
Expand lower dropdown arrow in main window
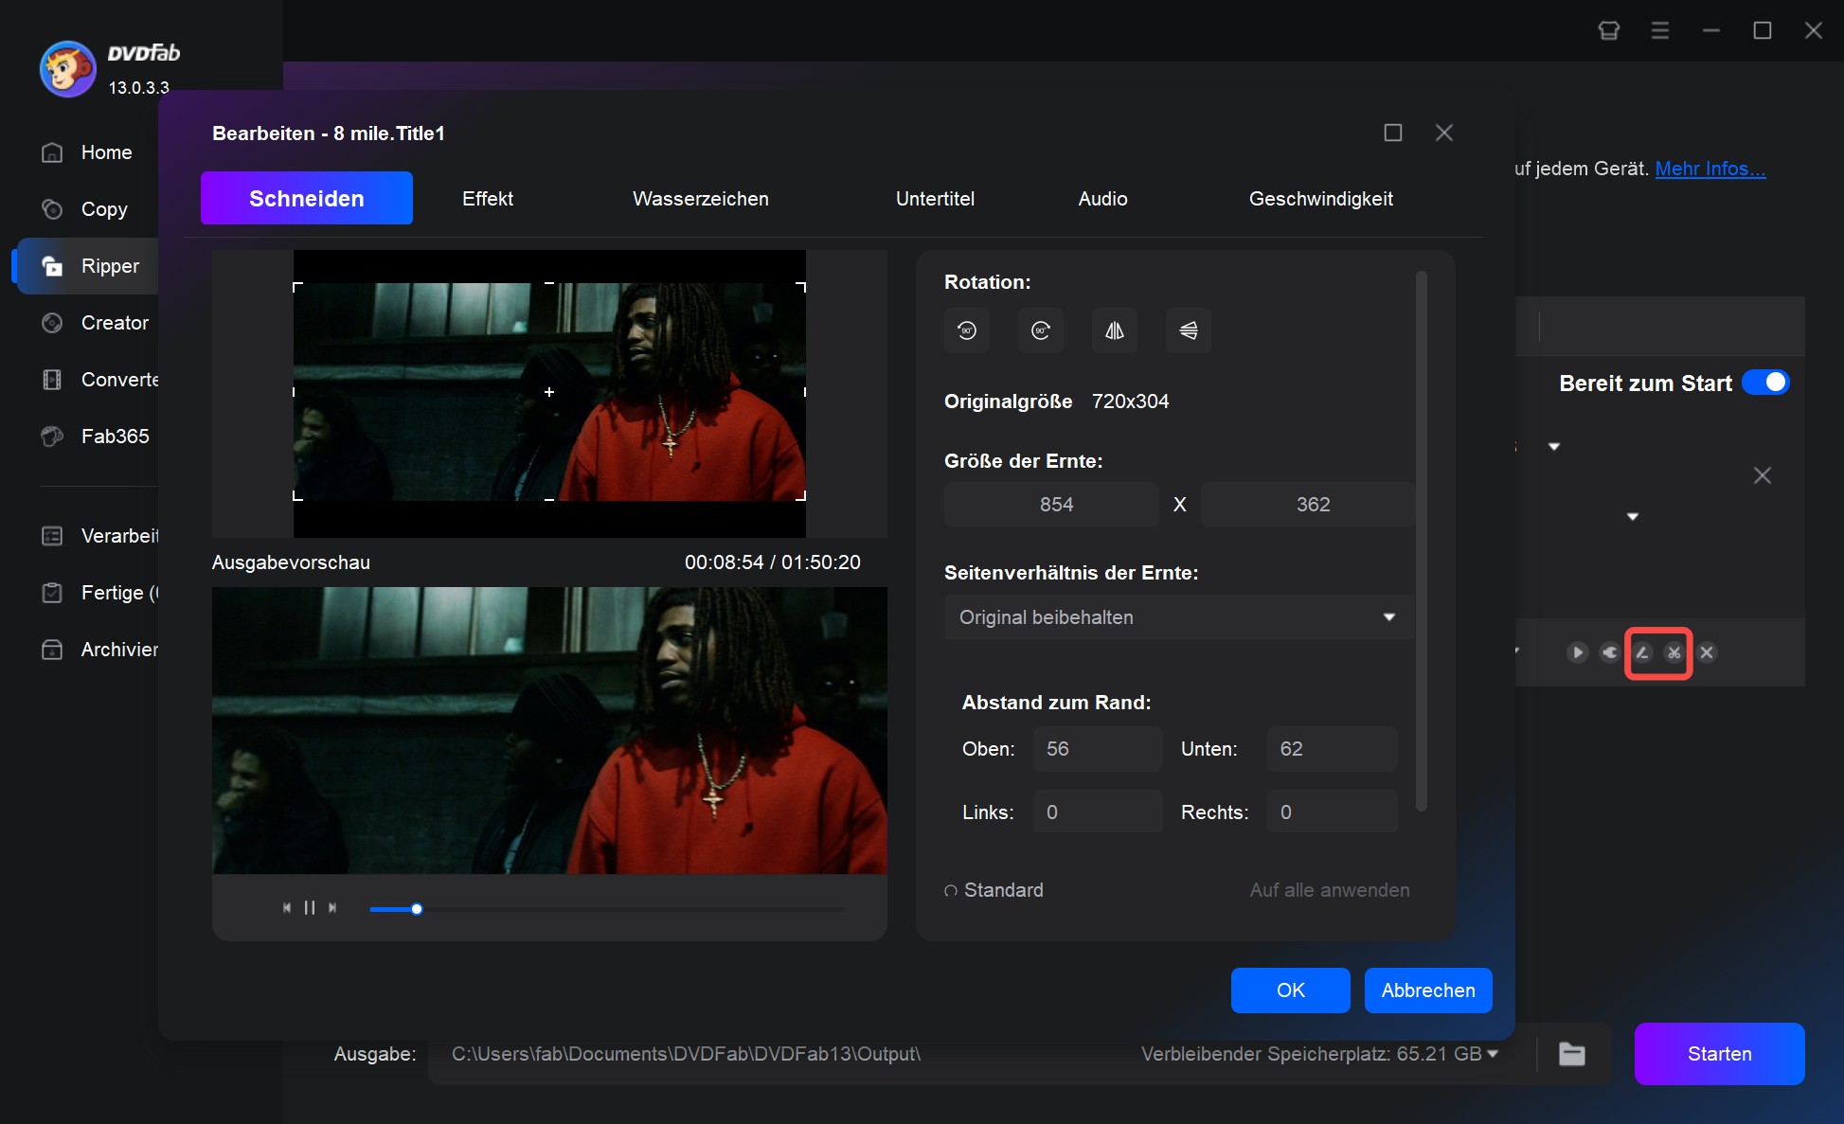click(x=1633, y=517)
